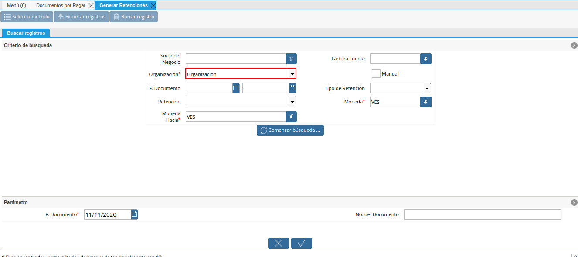
Task: Click the Moneda VES lookup icon
Action: tap(425, 101)
